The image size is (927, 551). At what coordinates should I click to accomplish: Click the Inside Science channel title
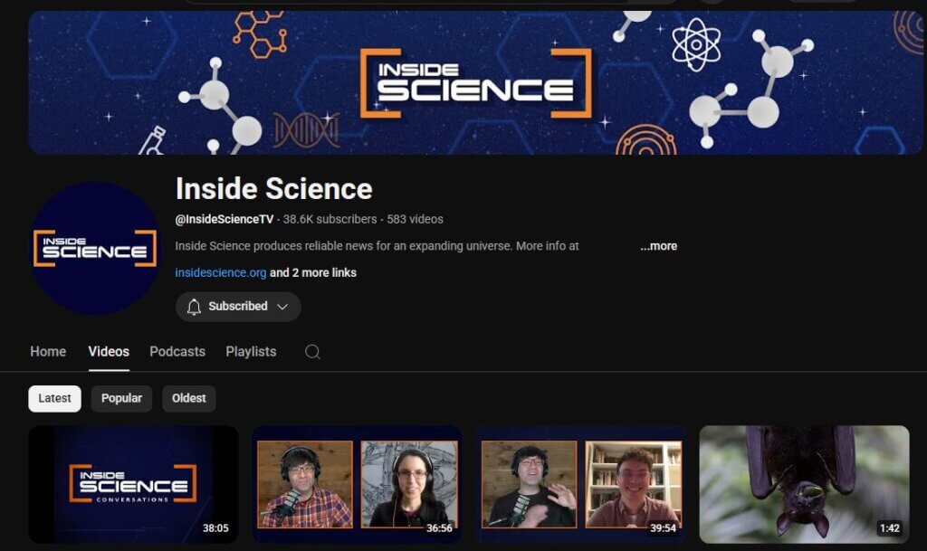(273, 189)
